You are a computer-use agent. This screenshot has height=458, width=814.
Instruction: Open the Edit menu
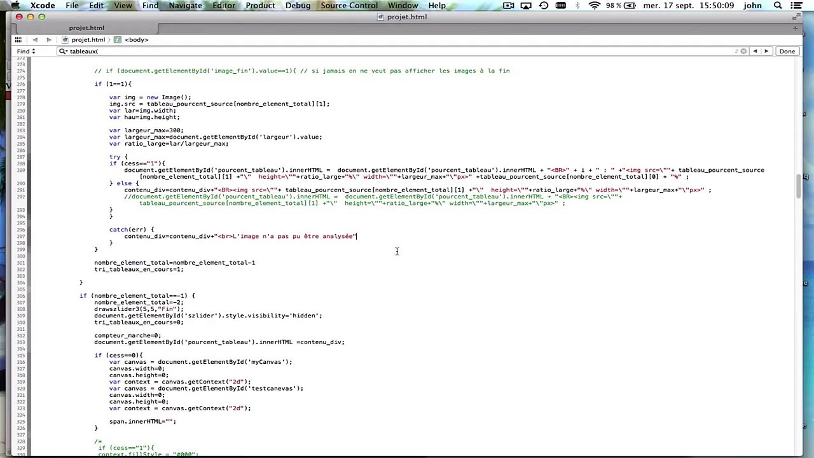click(x=96, y=6)
